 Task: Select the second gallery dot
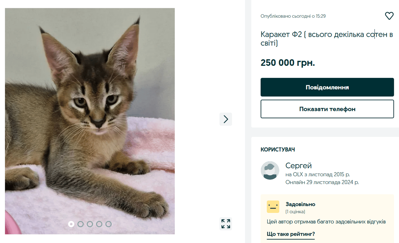(80, 224)
